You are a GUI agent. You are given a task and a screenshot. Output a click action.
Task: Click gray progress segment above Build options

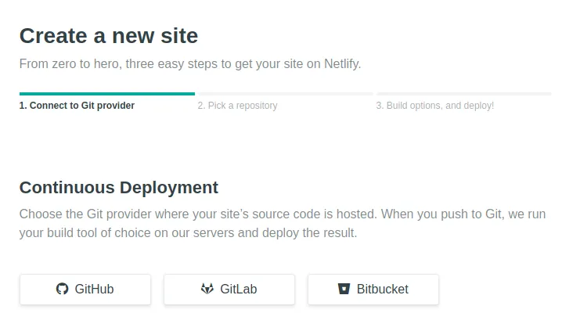click(x=463, y=94)
